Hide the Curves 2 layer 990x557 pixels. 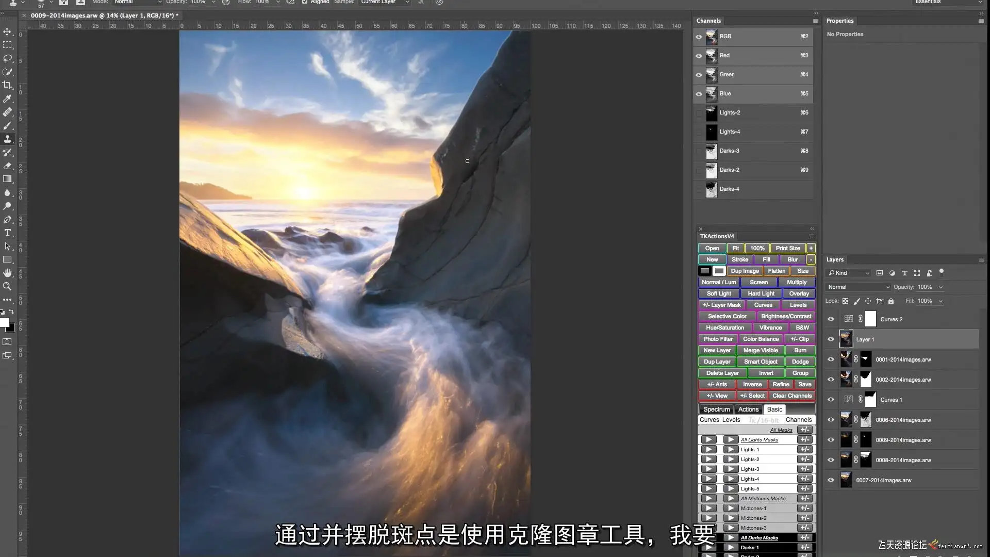click(x=831, y=319)
